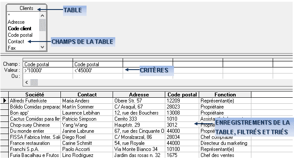Click the Valeur cell containing <'45000'
Screen dimensions: 294x160
[x=98, y=70]
